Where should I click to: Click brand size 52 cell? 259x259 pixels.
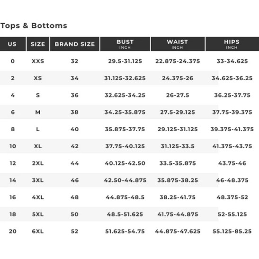coord(74,231)
